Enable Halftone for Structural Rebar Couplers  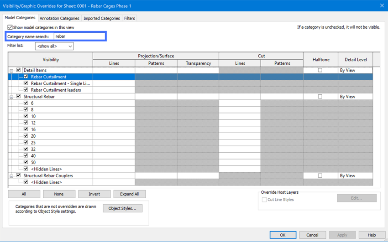pyautogui.click(x=320, y=175)
